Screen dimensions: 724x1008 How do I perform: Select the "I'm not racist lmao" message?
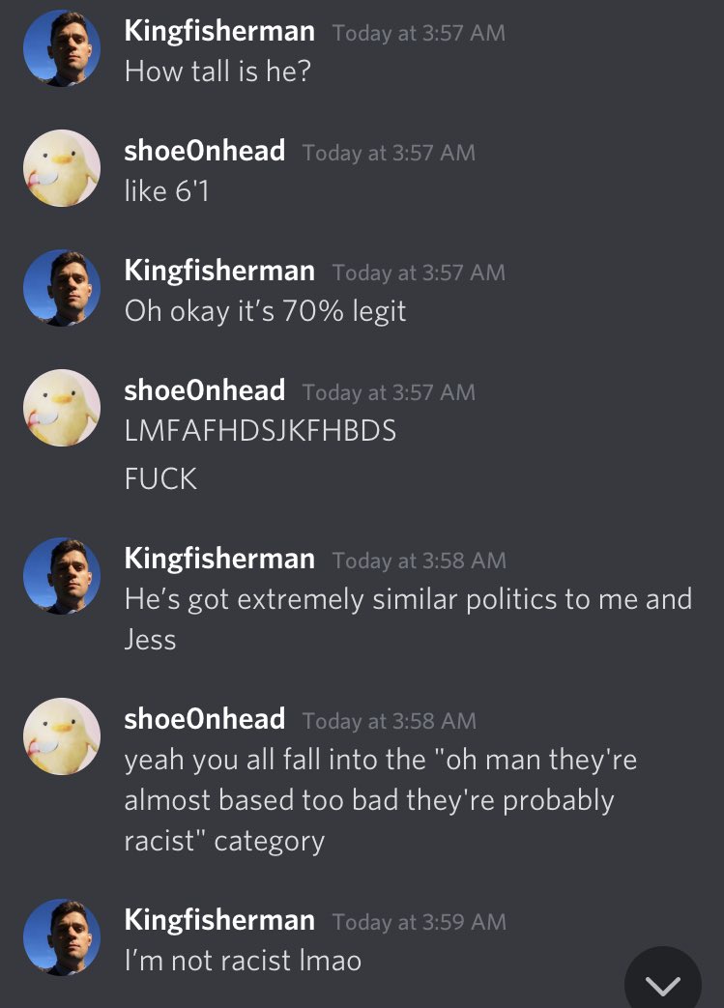243,961
